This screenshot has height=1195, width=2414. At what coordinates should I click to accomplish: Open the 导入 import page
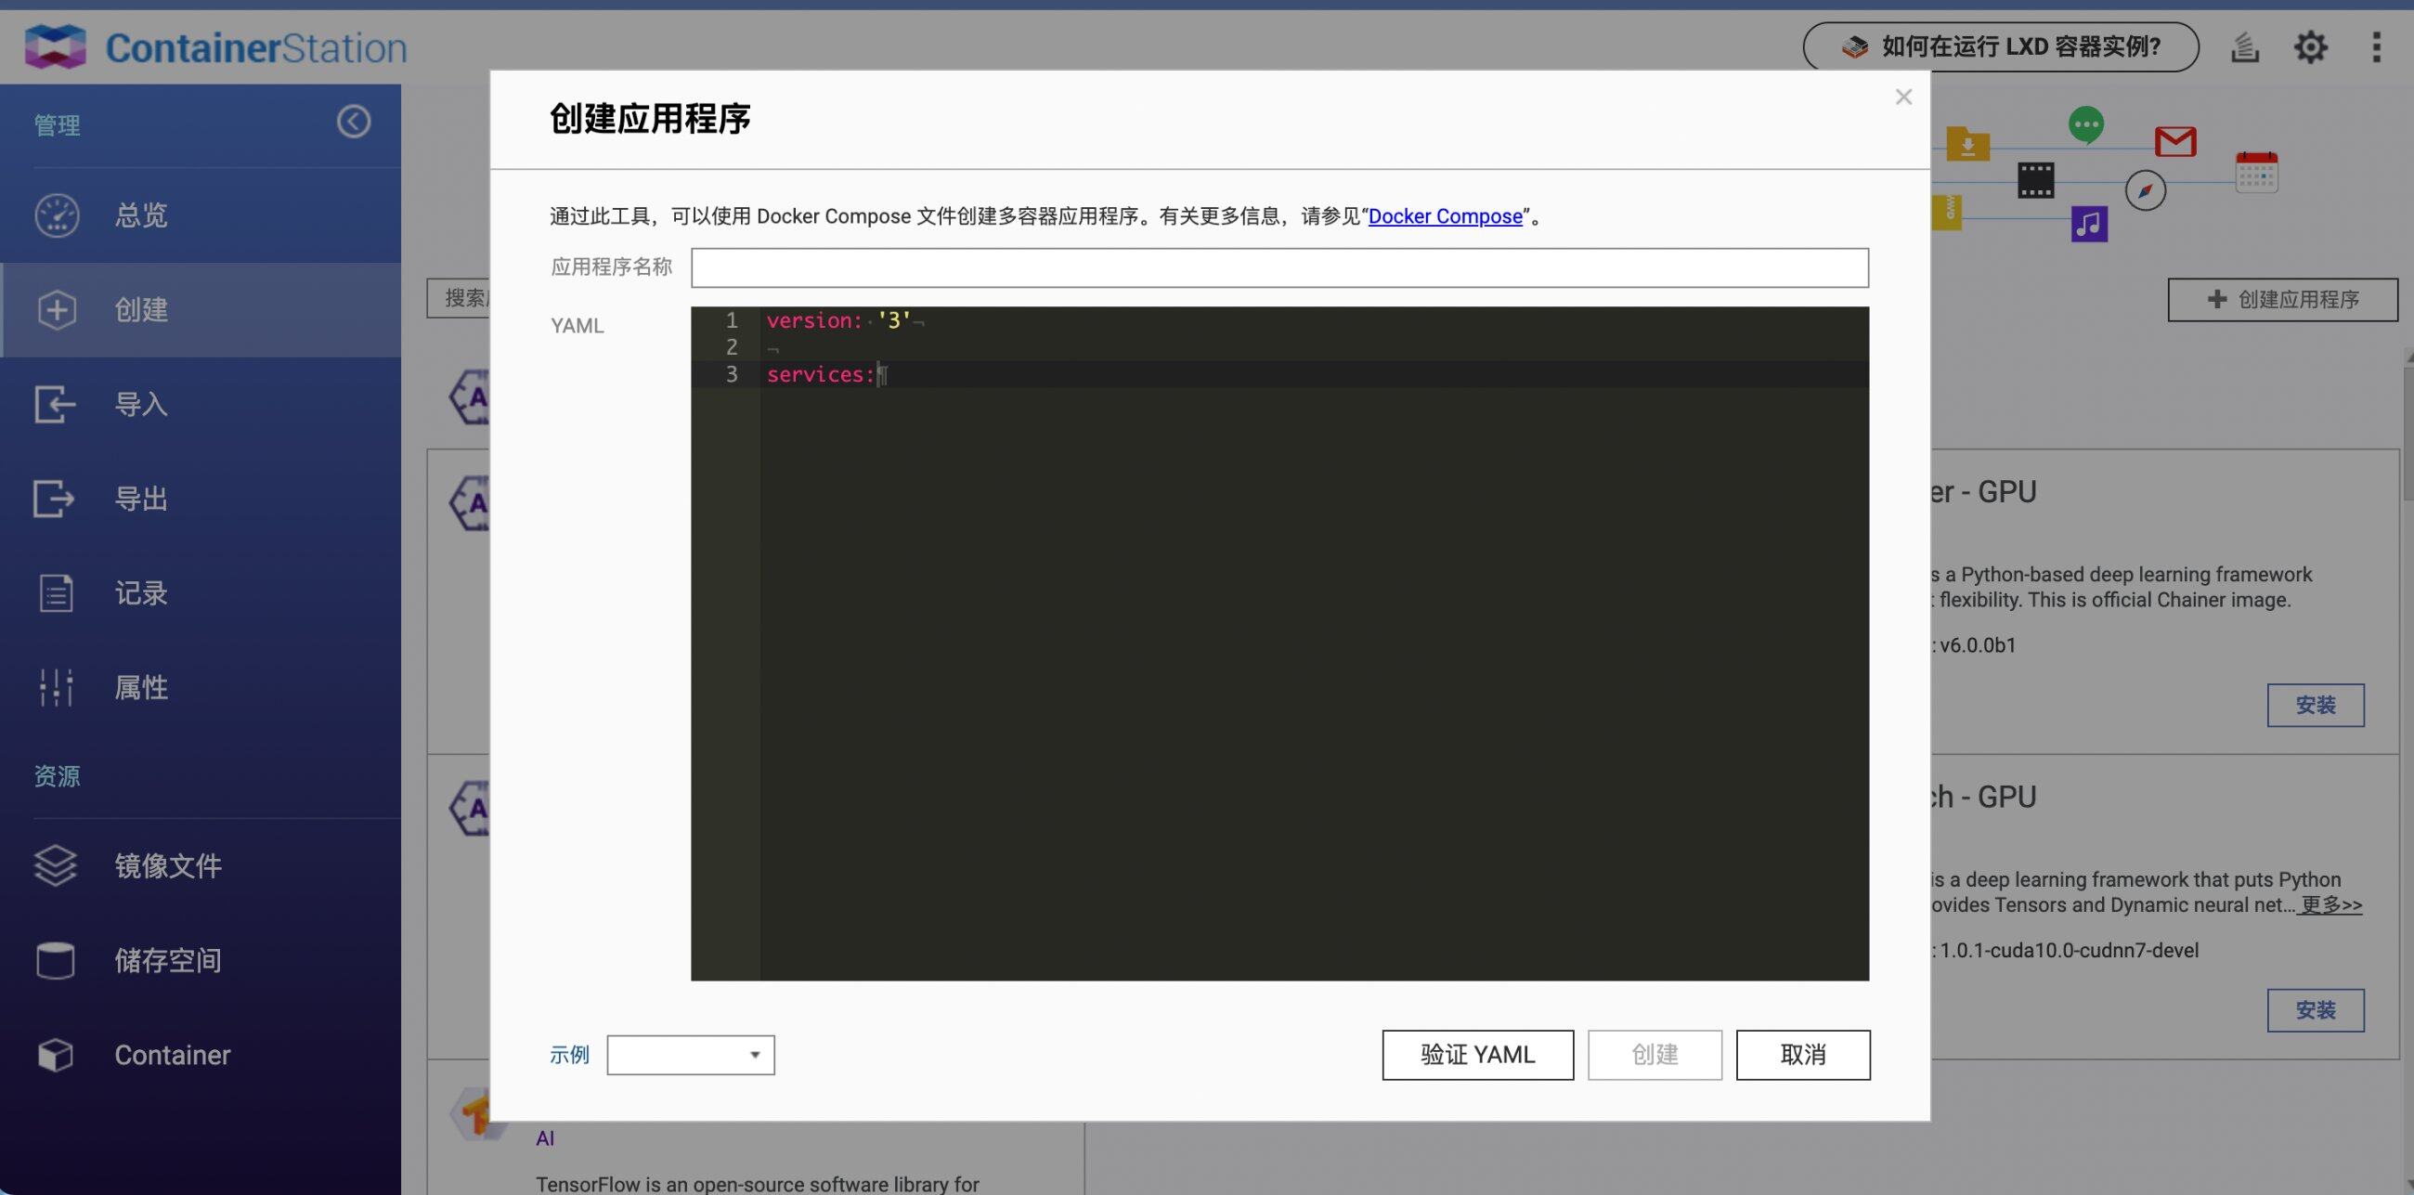tap(201, 405)
